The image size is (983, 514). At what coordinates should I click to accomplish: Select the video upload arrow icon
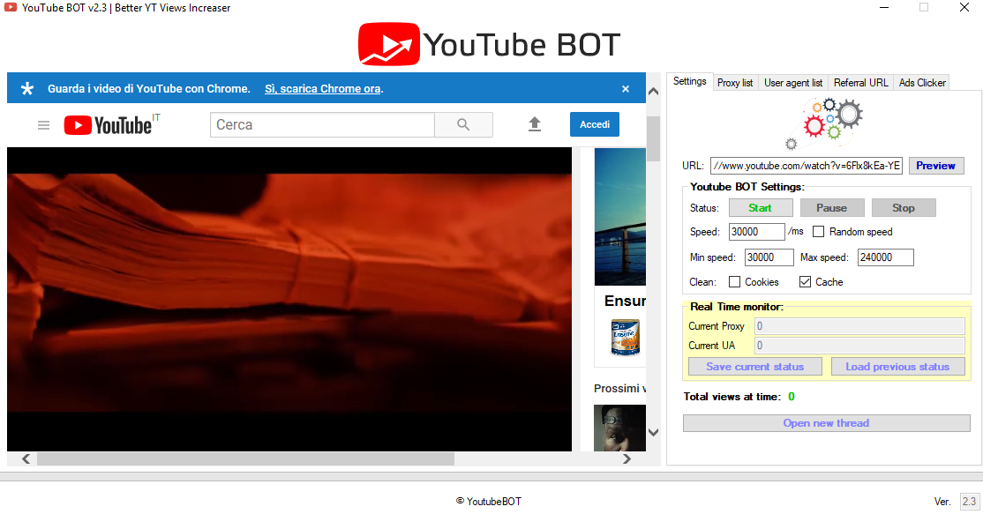tap(535, 124)
